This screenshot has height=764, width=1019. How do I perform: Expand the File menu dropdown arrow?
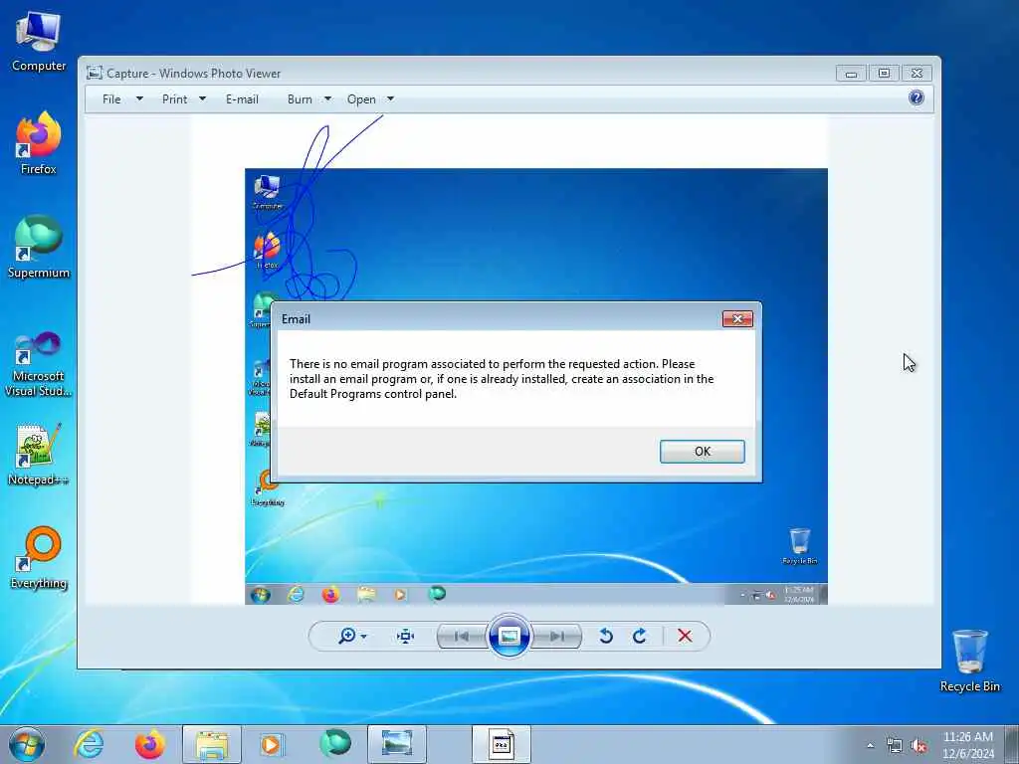[139, 98]
